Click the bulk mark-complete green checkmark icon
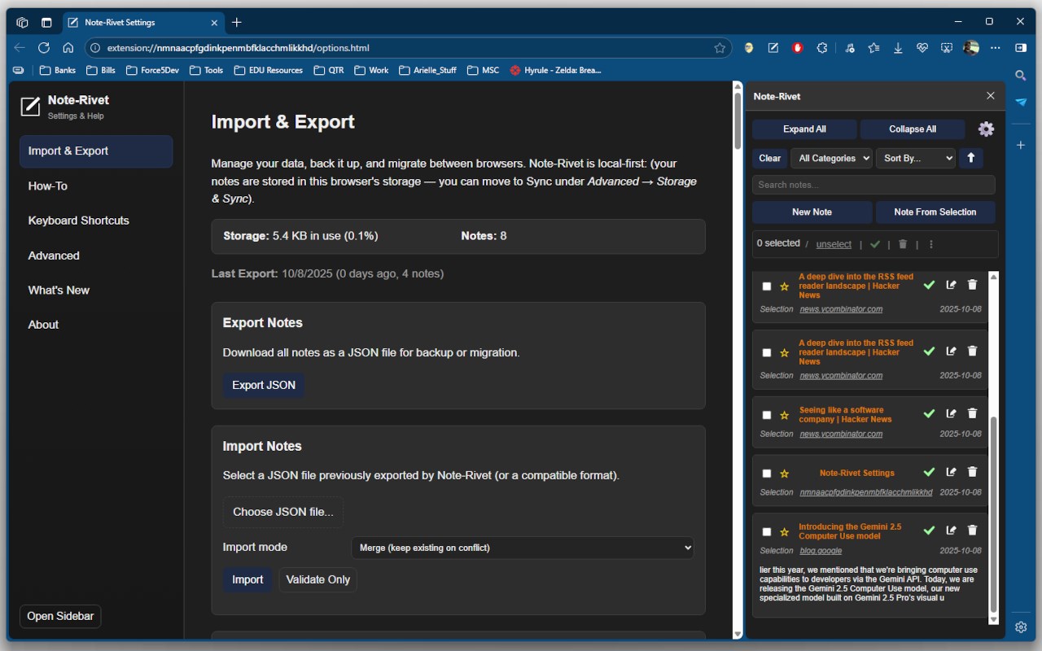Screen dimensions: 1042x651 pyautogui.click(x=875, y=244)
